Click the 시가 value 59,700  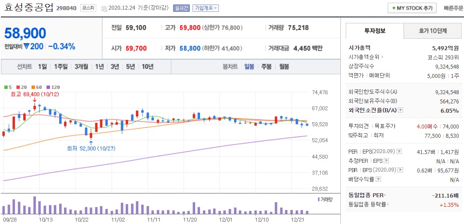(136, 48)
